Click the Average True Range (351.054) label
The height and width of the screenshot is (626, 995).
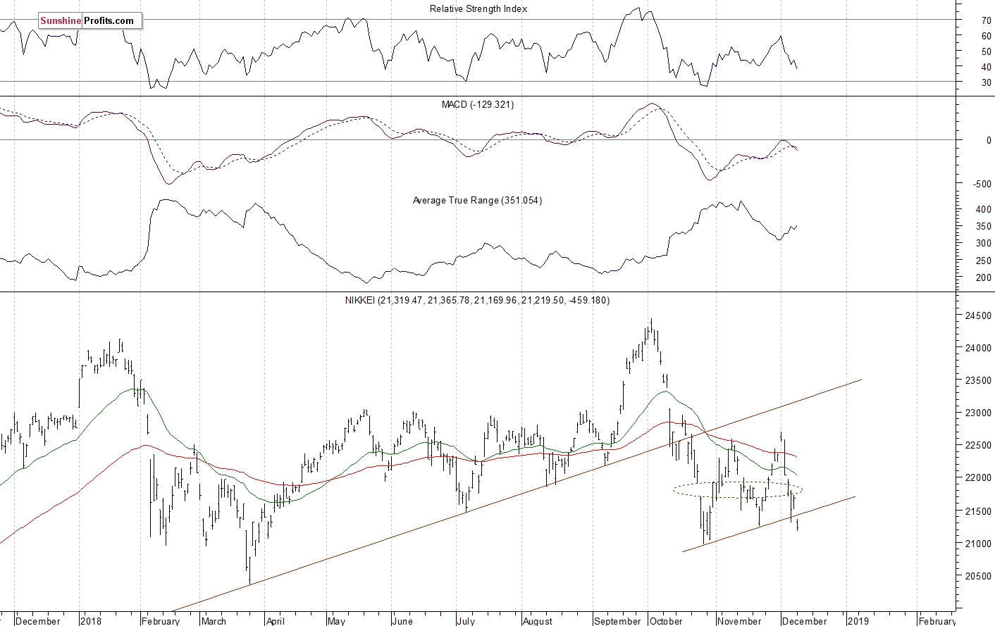click(x=477, y=201)
